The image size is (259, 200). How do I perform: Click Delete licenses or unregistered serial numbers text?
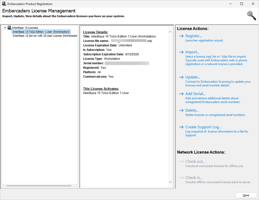pyautogui.click(x=215, y=115)
